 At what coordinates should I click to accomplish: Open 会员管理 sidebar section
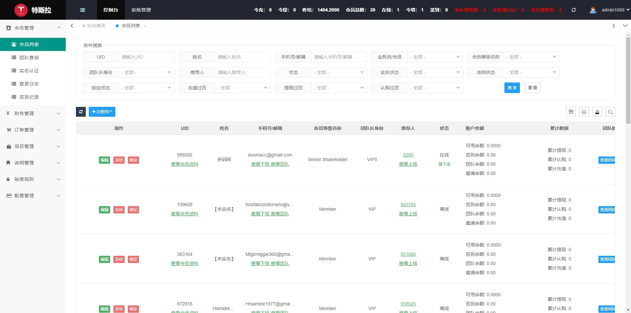coord(33,28)
